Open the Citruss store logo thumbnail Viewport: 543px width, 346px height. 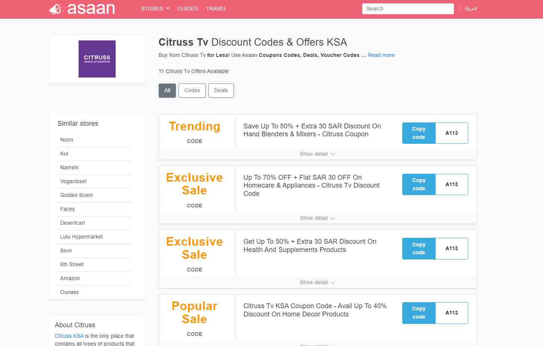point(97,59)
